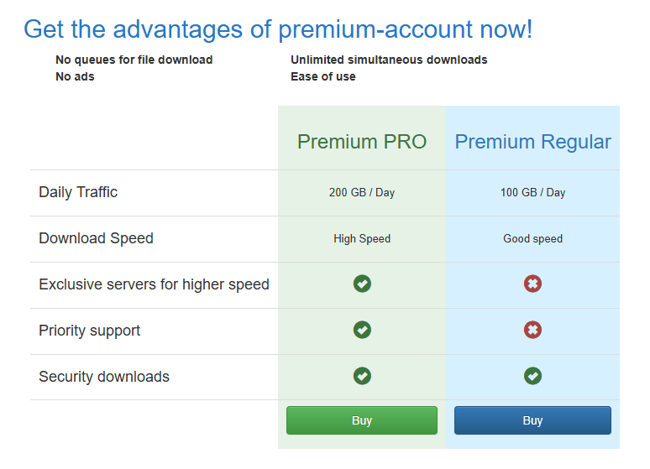Viewport: 650px width, 469px height.
Task: Click Regular's Security downloads green checkmark icon
Action: [x=532, y=377]
